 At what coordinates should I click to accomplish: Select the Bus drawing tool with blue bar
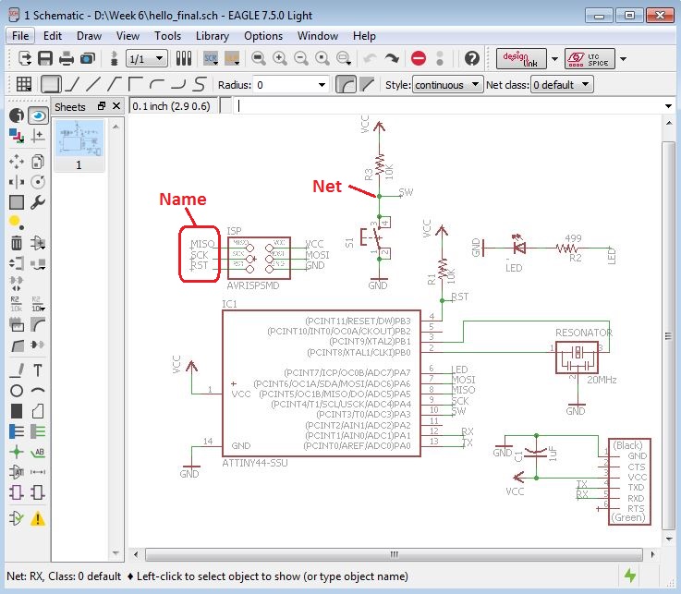click(17, 431)
